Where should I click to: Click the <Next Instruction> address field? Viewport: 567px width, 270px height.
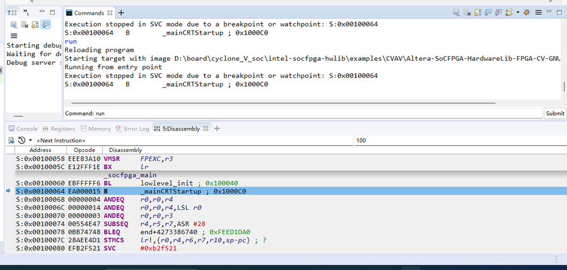tap(194, 140)
